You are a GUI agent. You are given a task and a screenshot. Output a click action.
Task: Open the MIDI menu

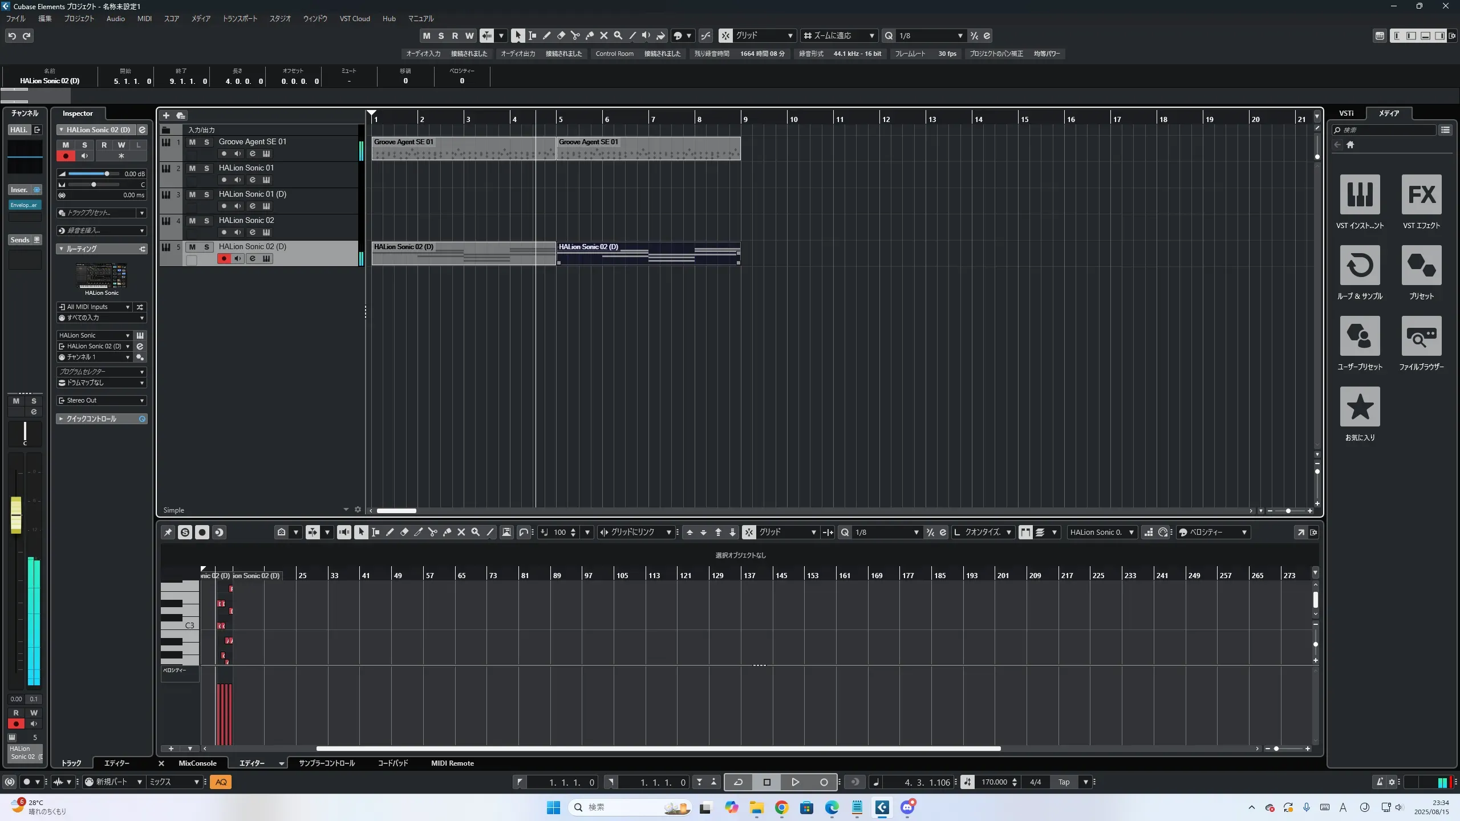click(x=144, y=19)
